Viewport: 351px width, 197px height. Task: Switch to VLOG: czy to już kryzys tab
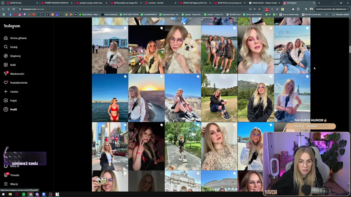(x=230, y=3)
